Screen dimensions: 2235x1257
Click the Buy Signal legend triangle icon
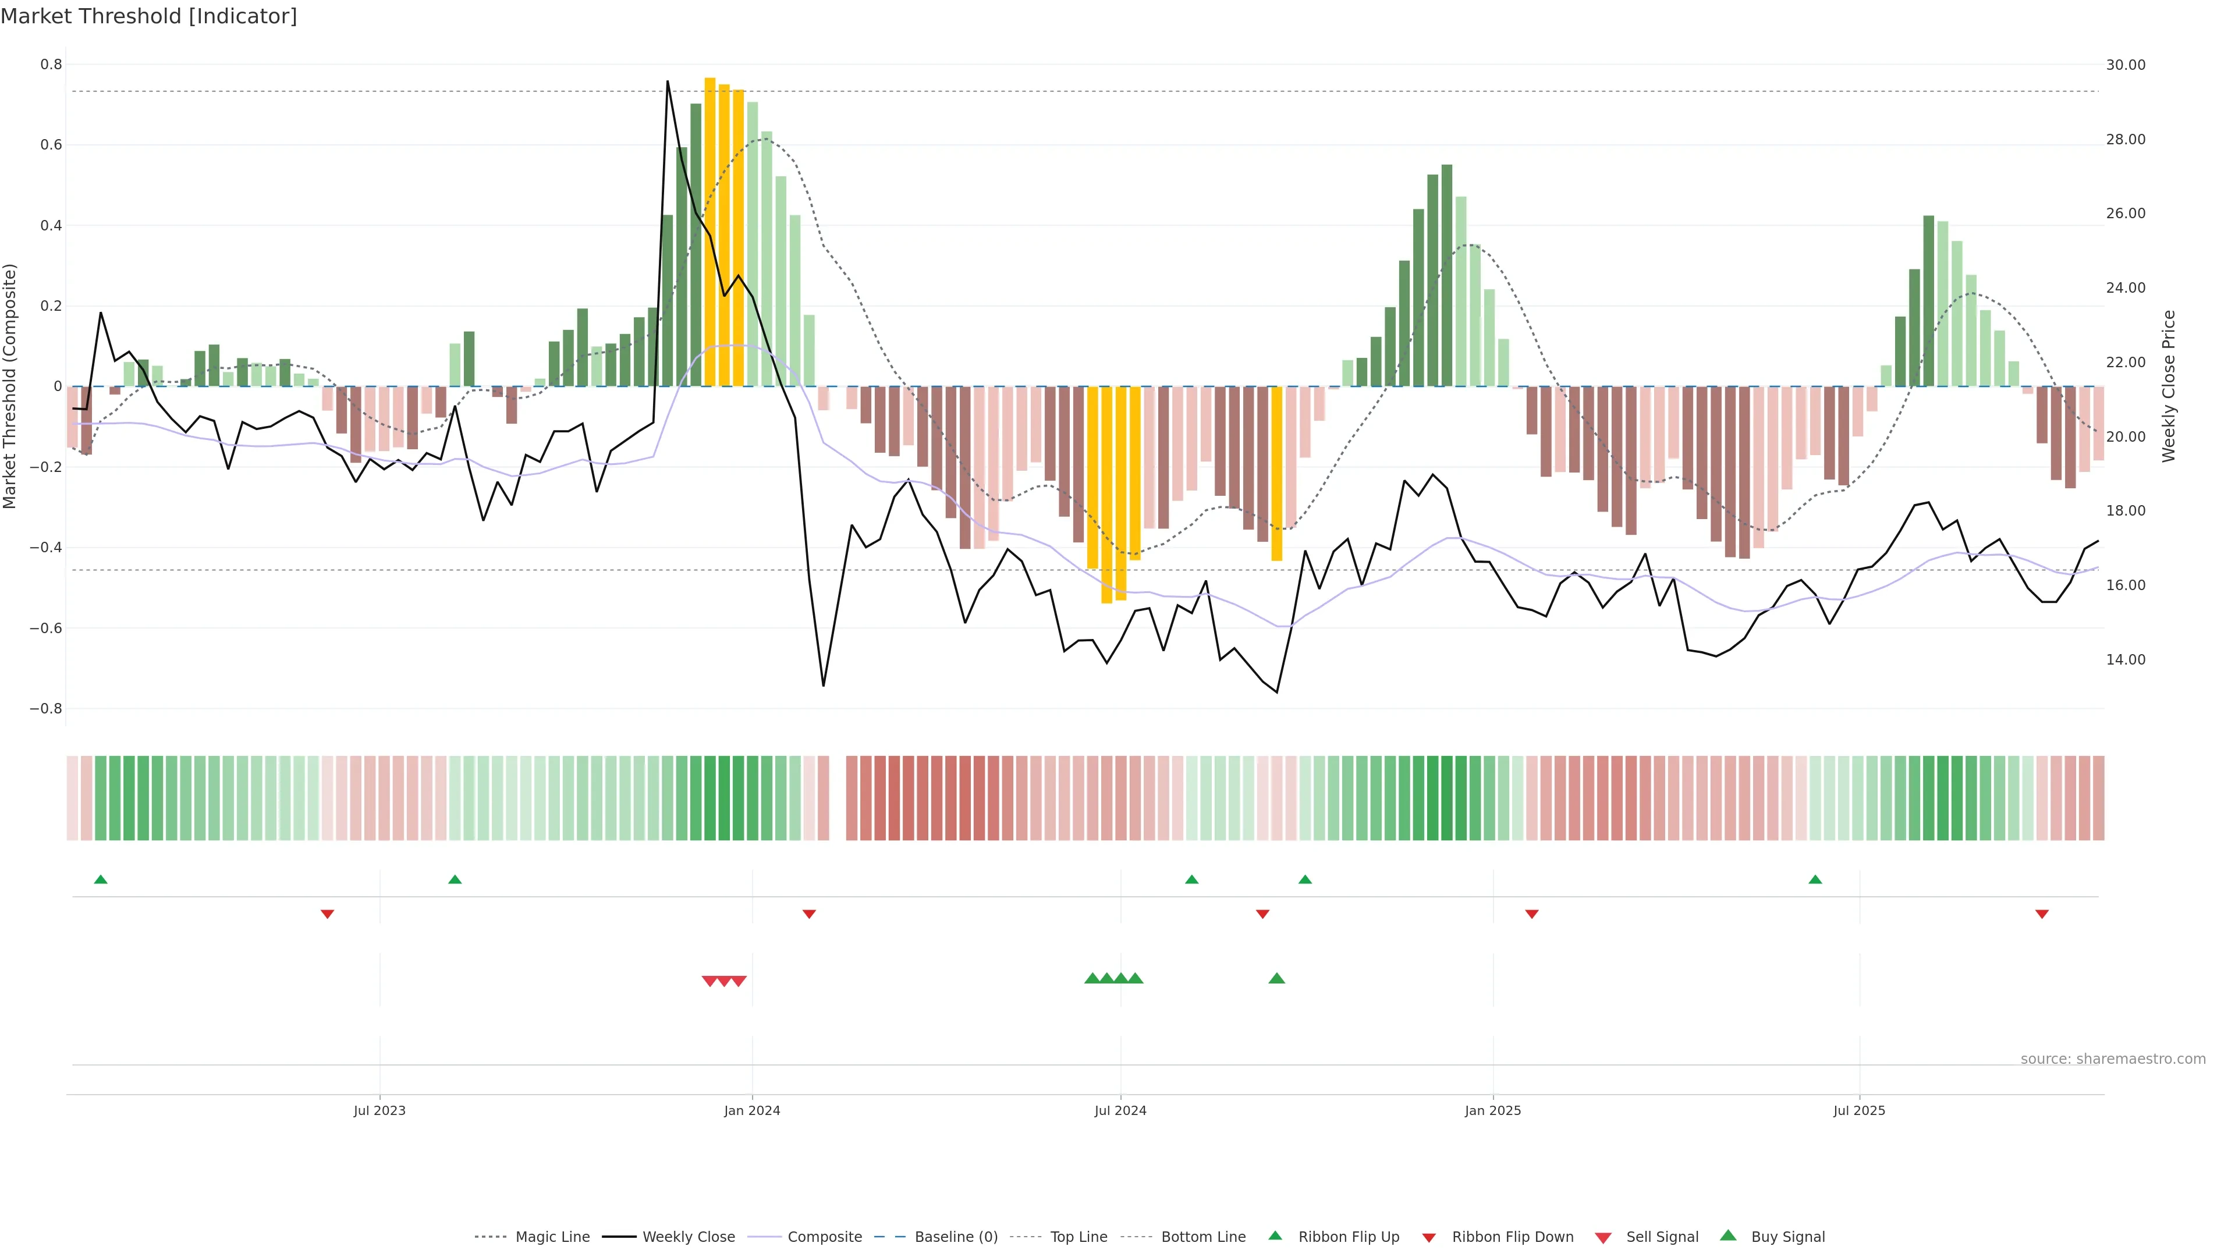1727,1235
